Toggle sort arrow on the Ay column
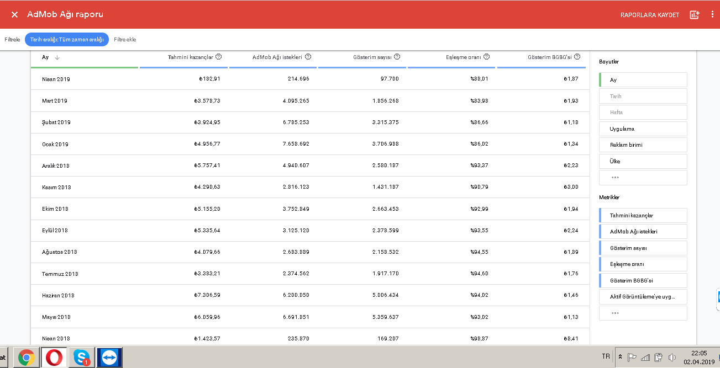720x368 pixels. [x=57, y=57]
